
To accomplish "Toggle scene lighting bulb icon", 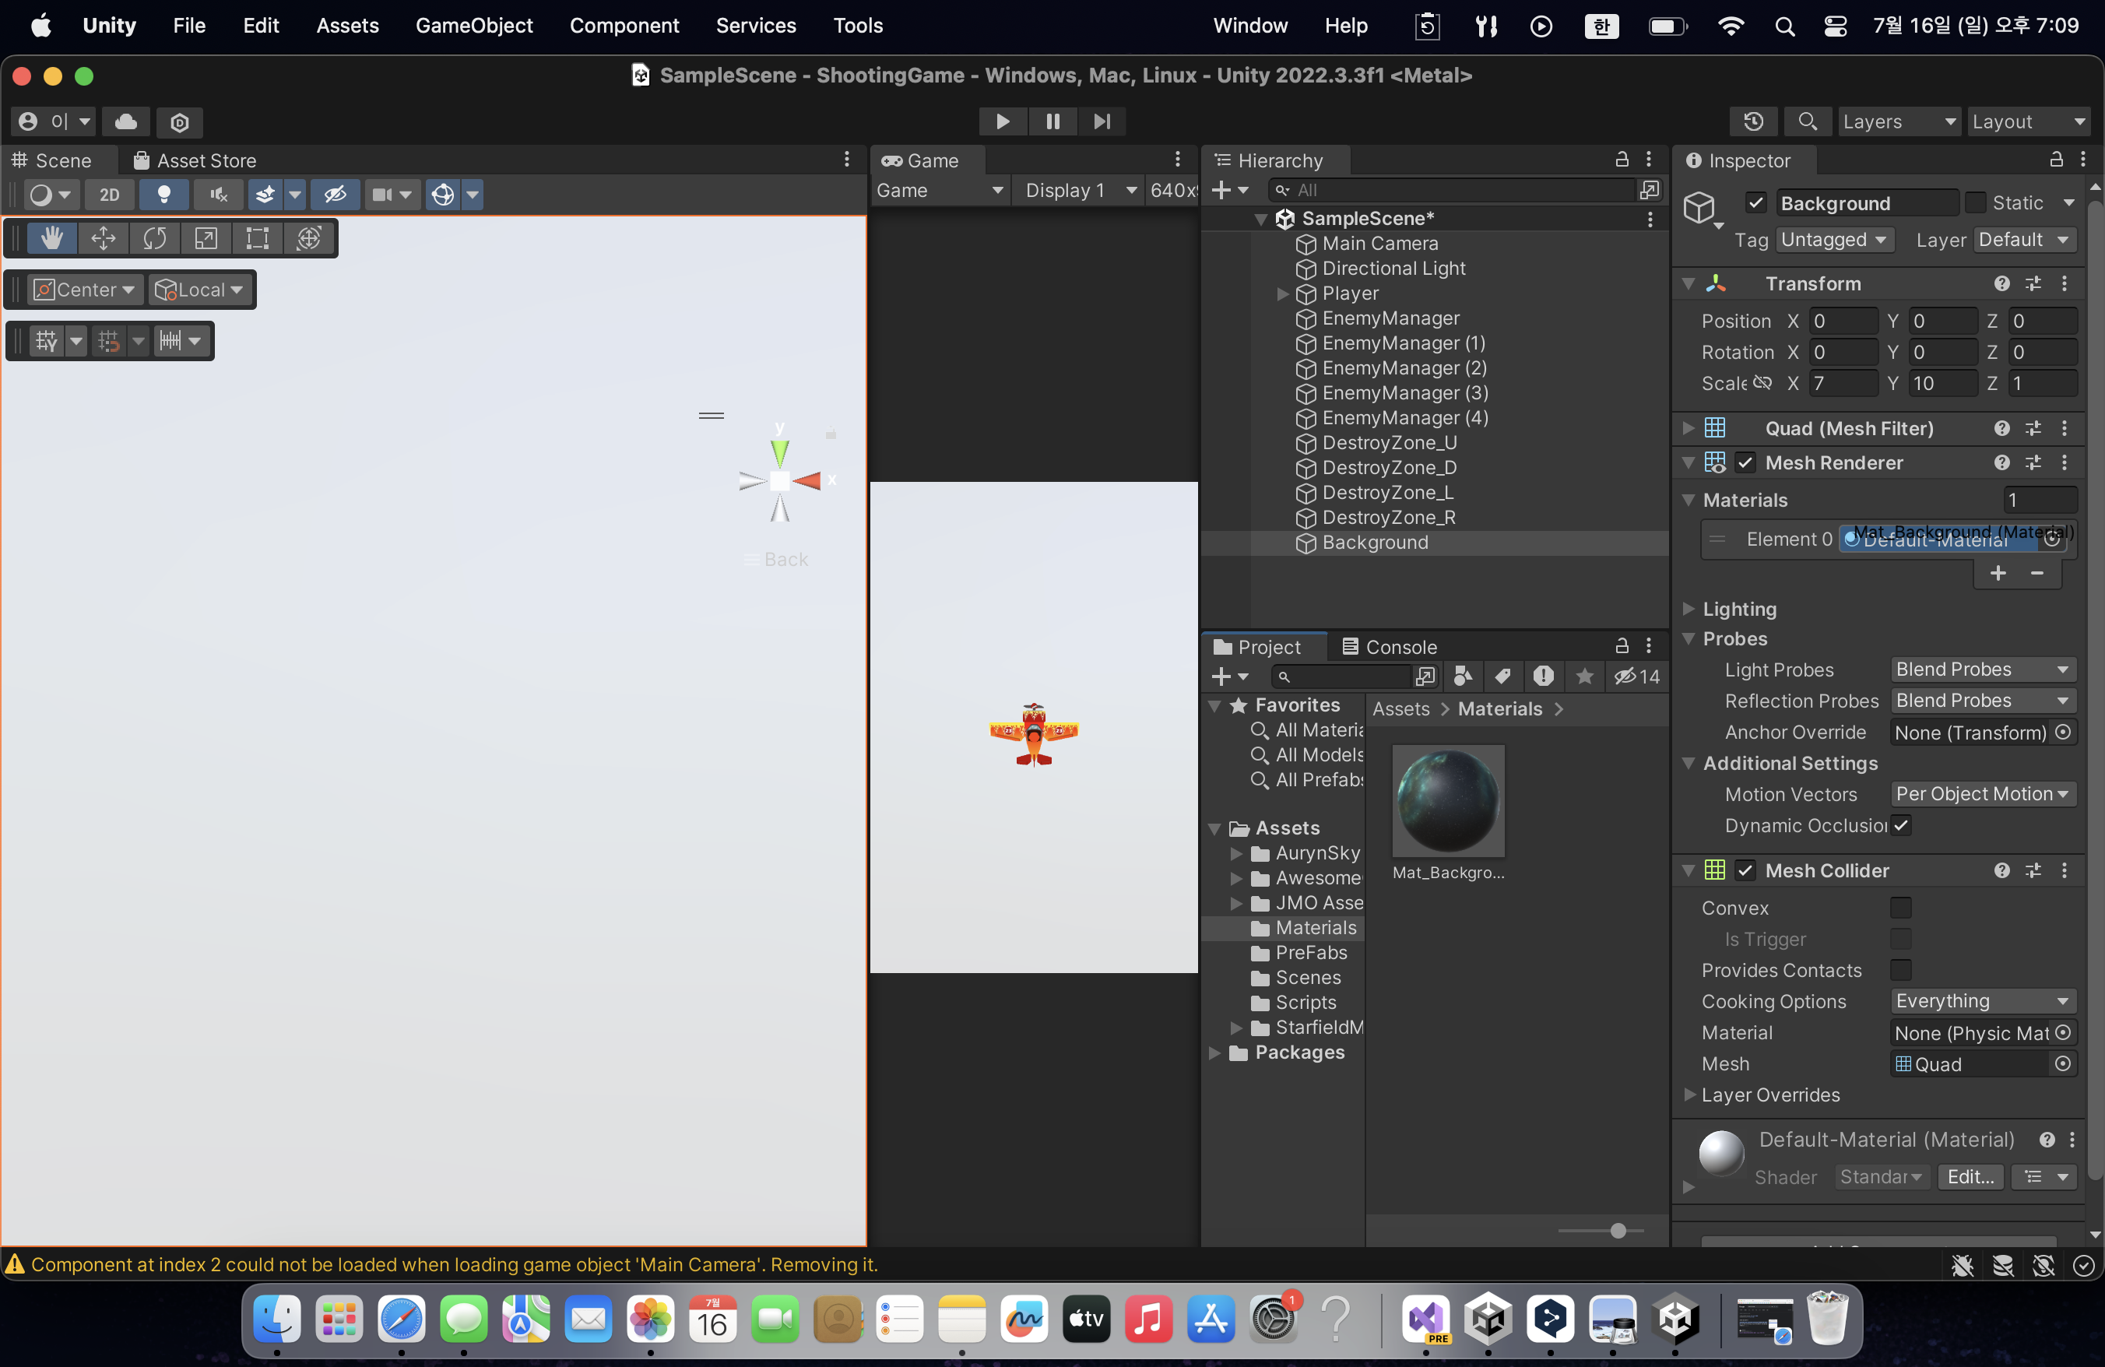I will [x=163, y=195].
